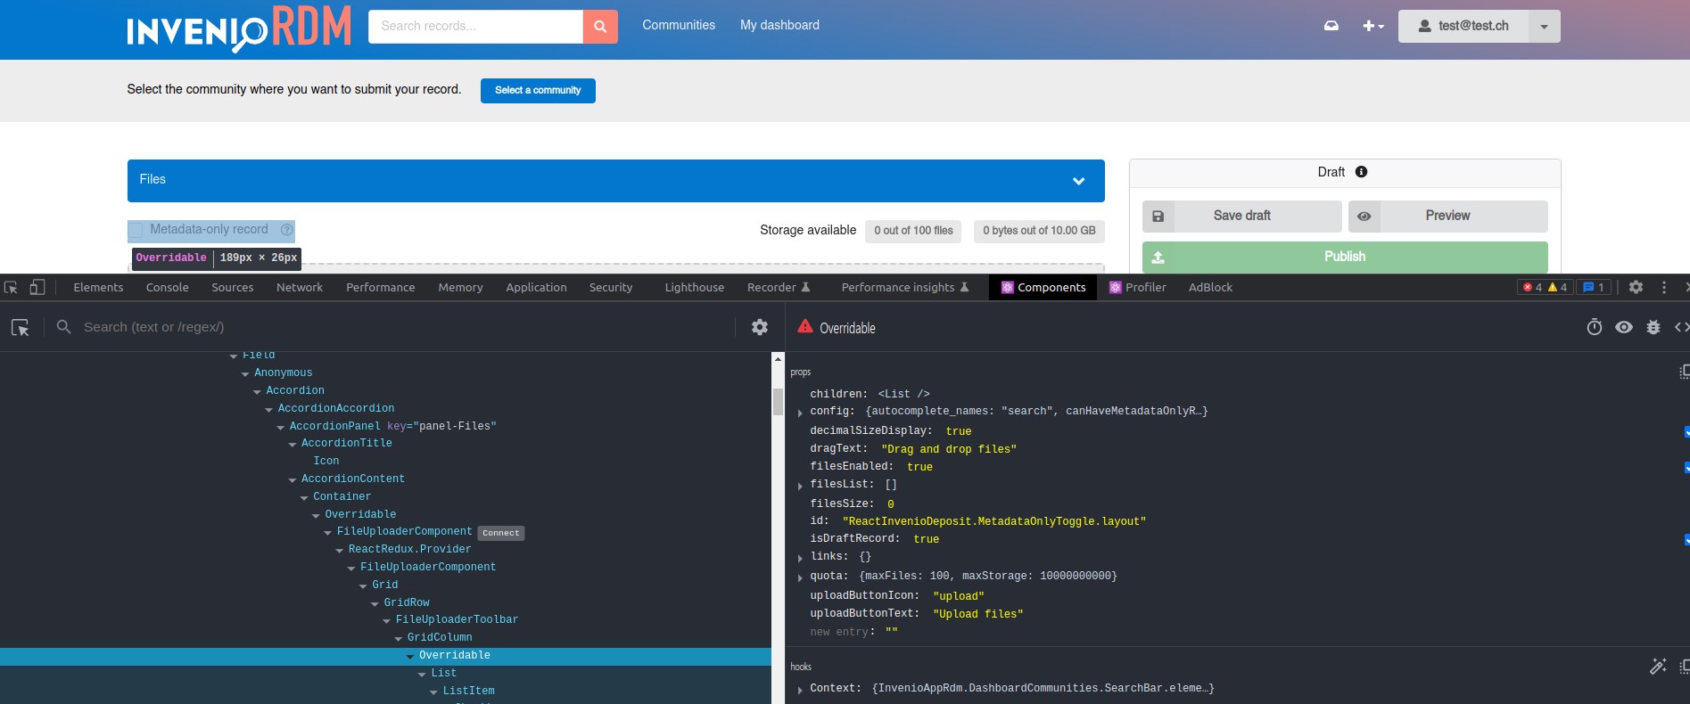
Task: Toggle the device toolbar icon in DevTools
Action: (37, 287)
